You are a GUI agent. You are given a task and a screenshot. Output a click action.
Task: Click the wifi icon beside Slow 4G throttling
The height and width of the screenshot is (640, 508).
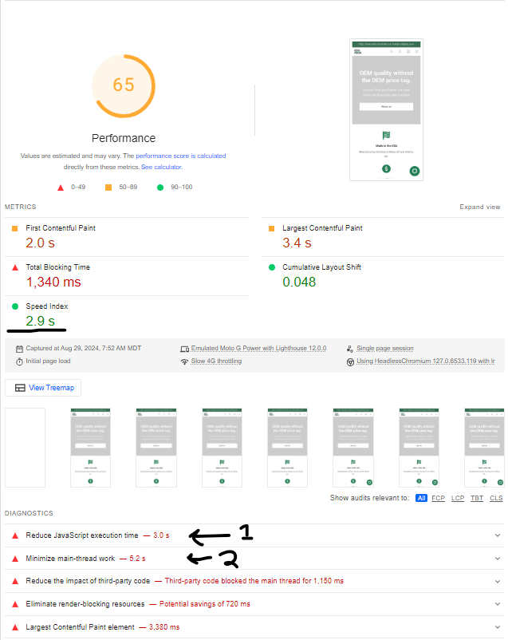(x=184, y=361)
